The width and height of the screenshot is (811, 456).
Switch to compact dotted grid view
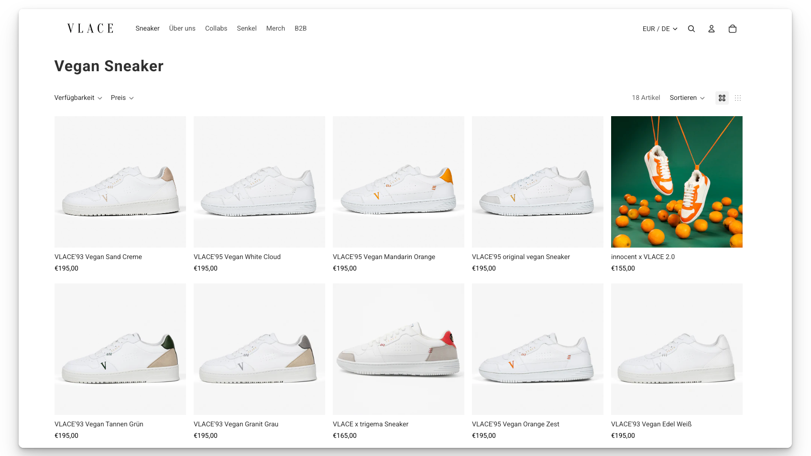738,98
